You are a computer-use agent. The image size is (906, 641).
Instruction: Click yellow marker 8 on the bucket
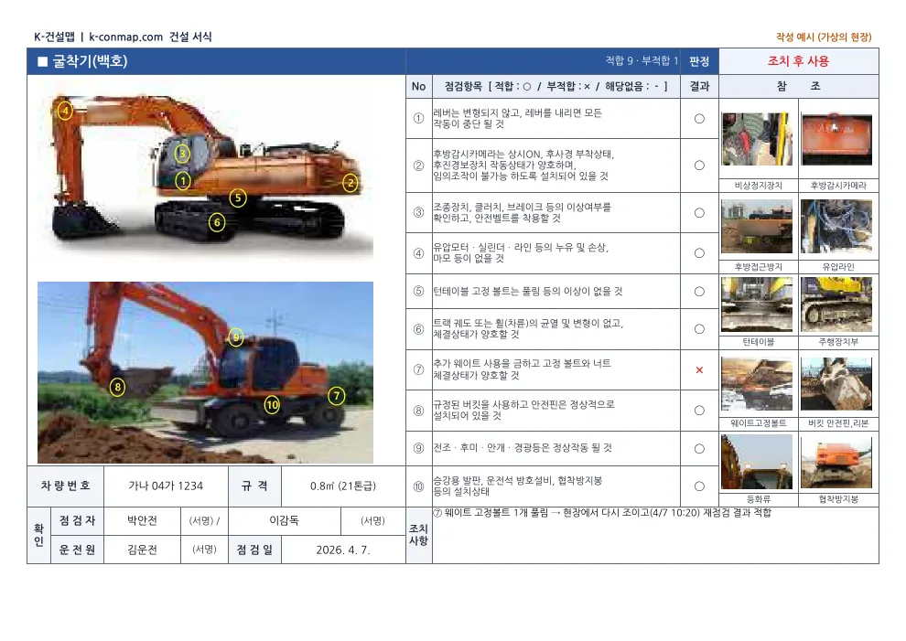[117, 387]
